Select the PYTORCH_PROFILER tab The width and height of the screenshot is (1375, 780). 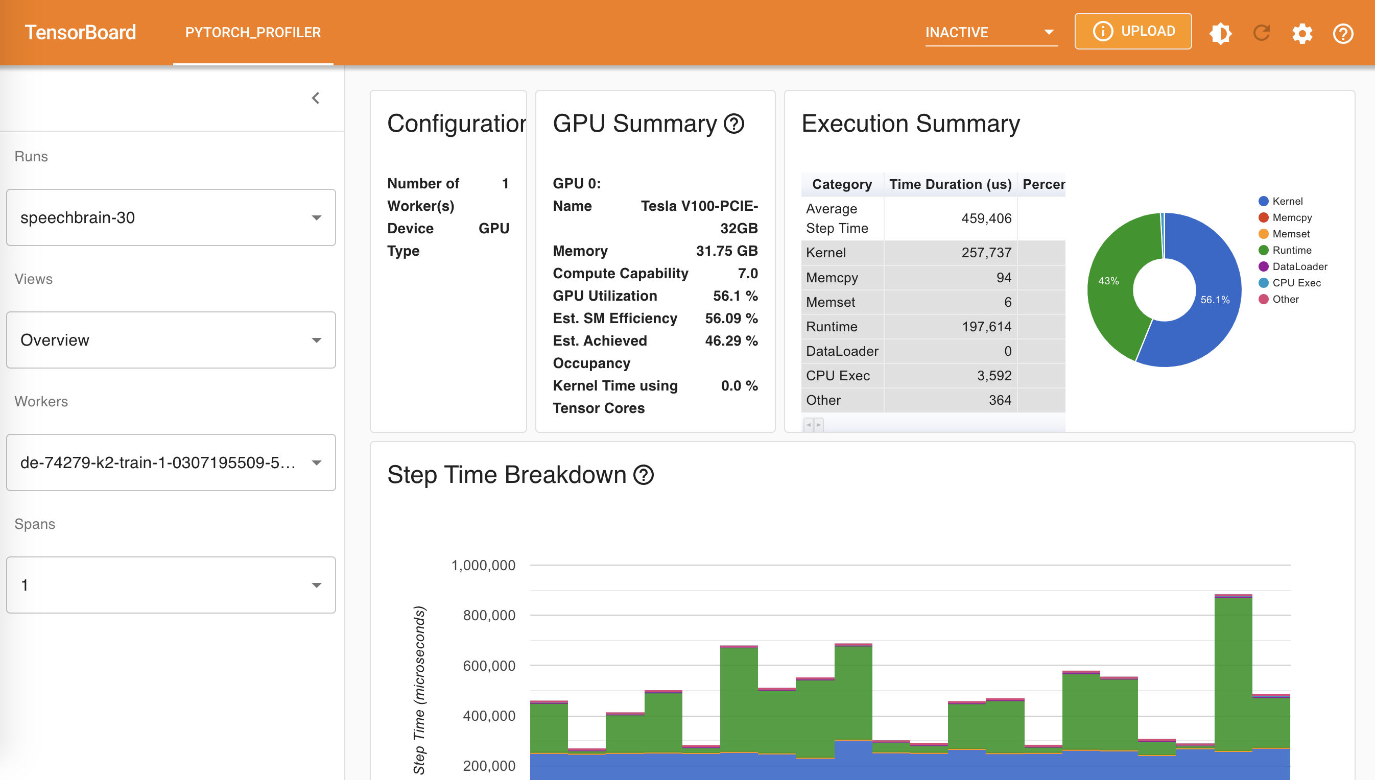click(x=253, y=32)
